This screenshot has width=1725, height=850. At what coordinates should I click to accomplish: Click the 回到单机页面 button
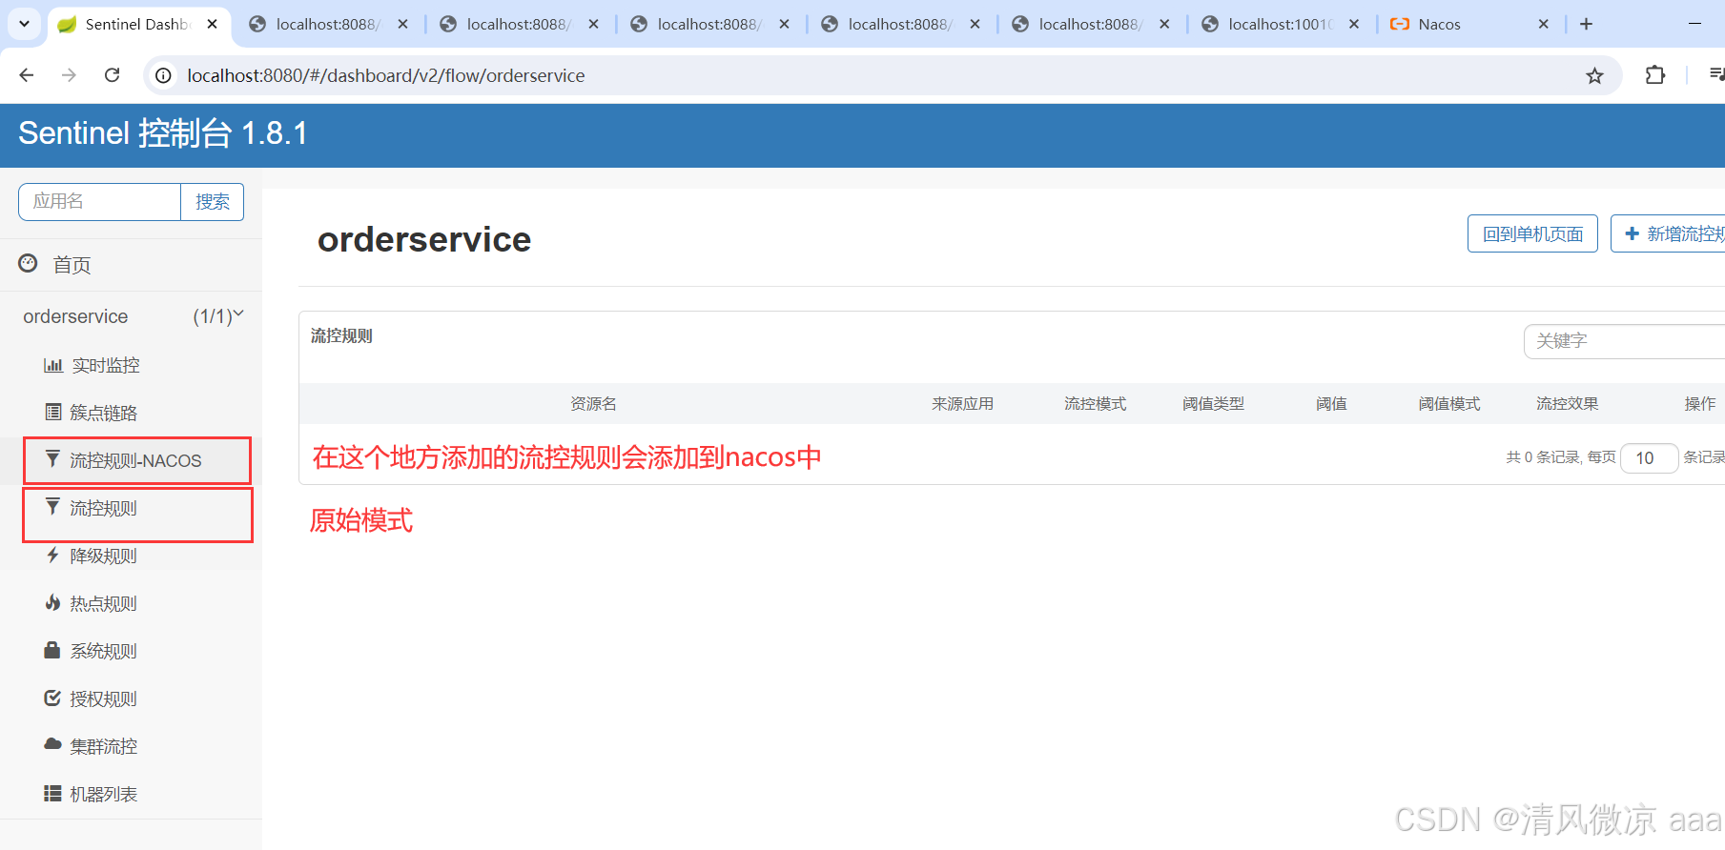pos(1532,233)
